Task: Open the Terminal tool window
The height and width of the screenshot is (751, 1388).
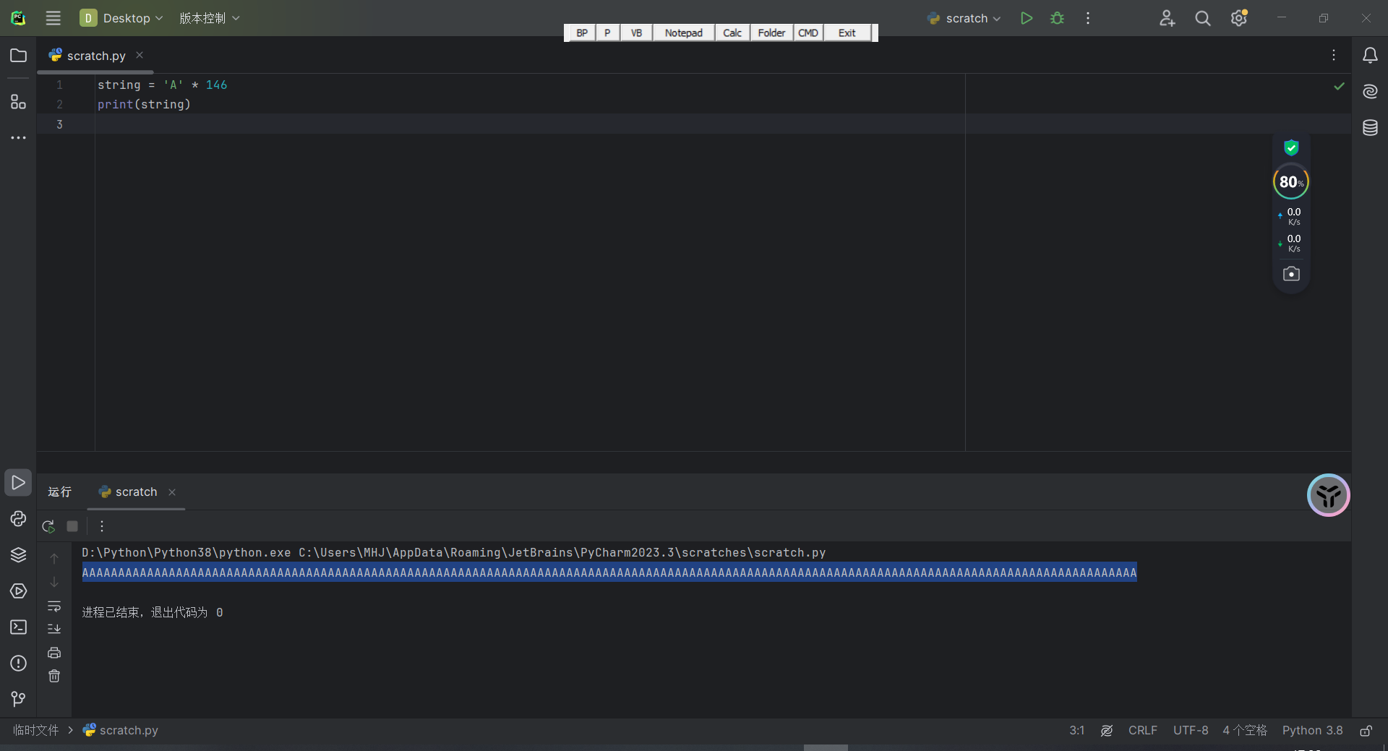Action: point(18,627)
